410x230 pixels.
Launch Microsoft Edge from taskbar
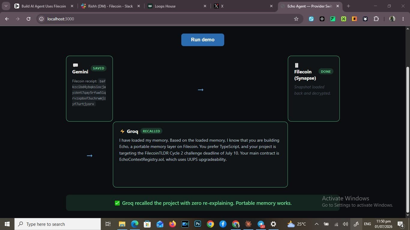[x=134, y=224]
